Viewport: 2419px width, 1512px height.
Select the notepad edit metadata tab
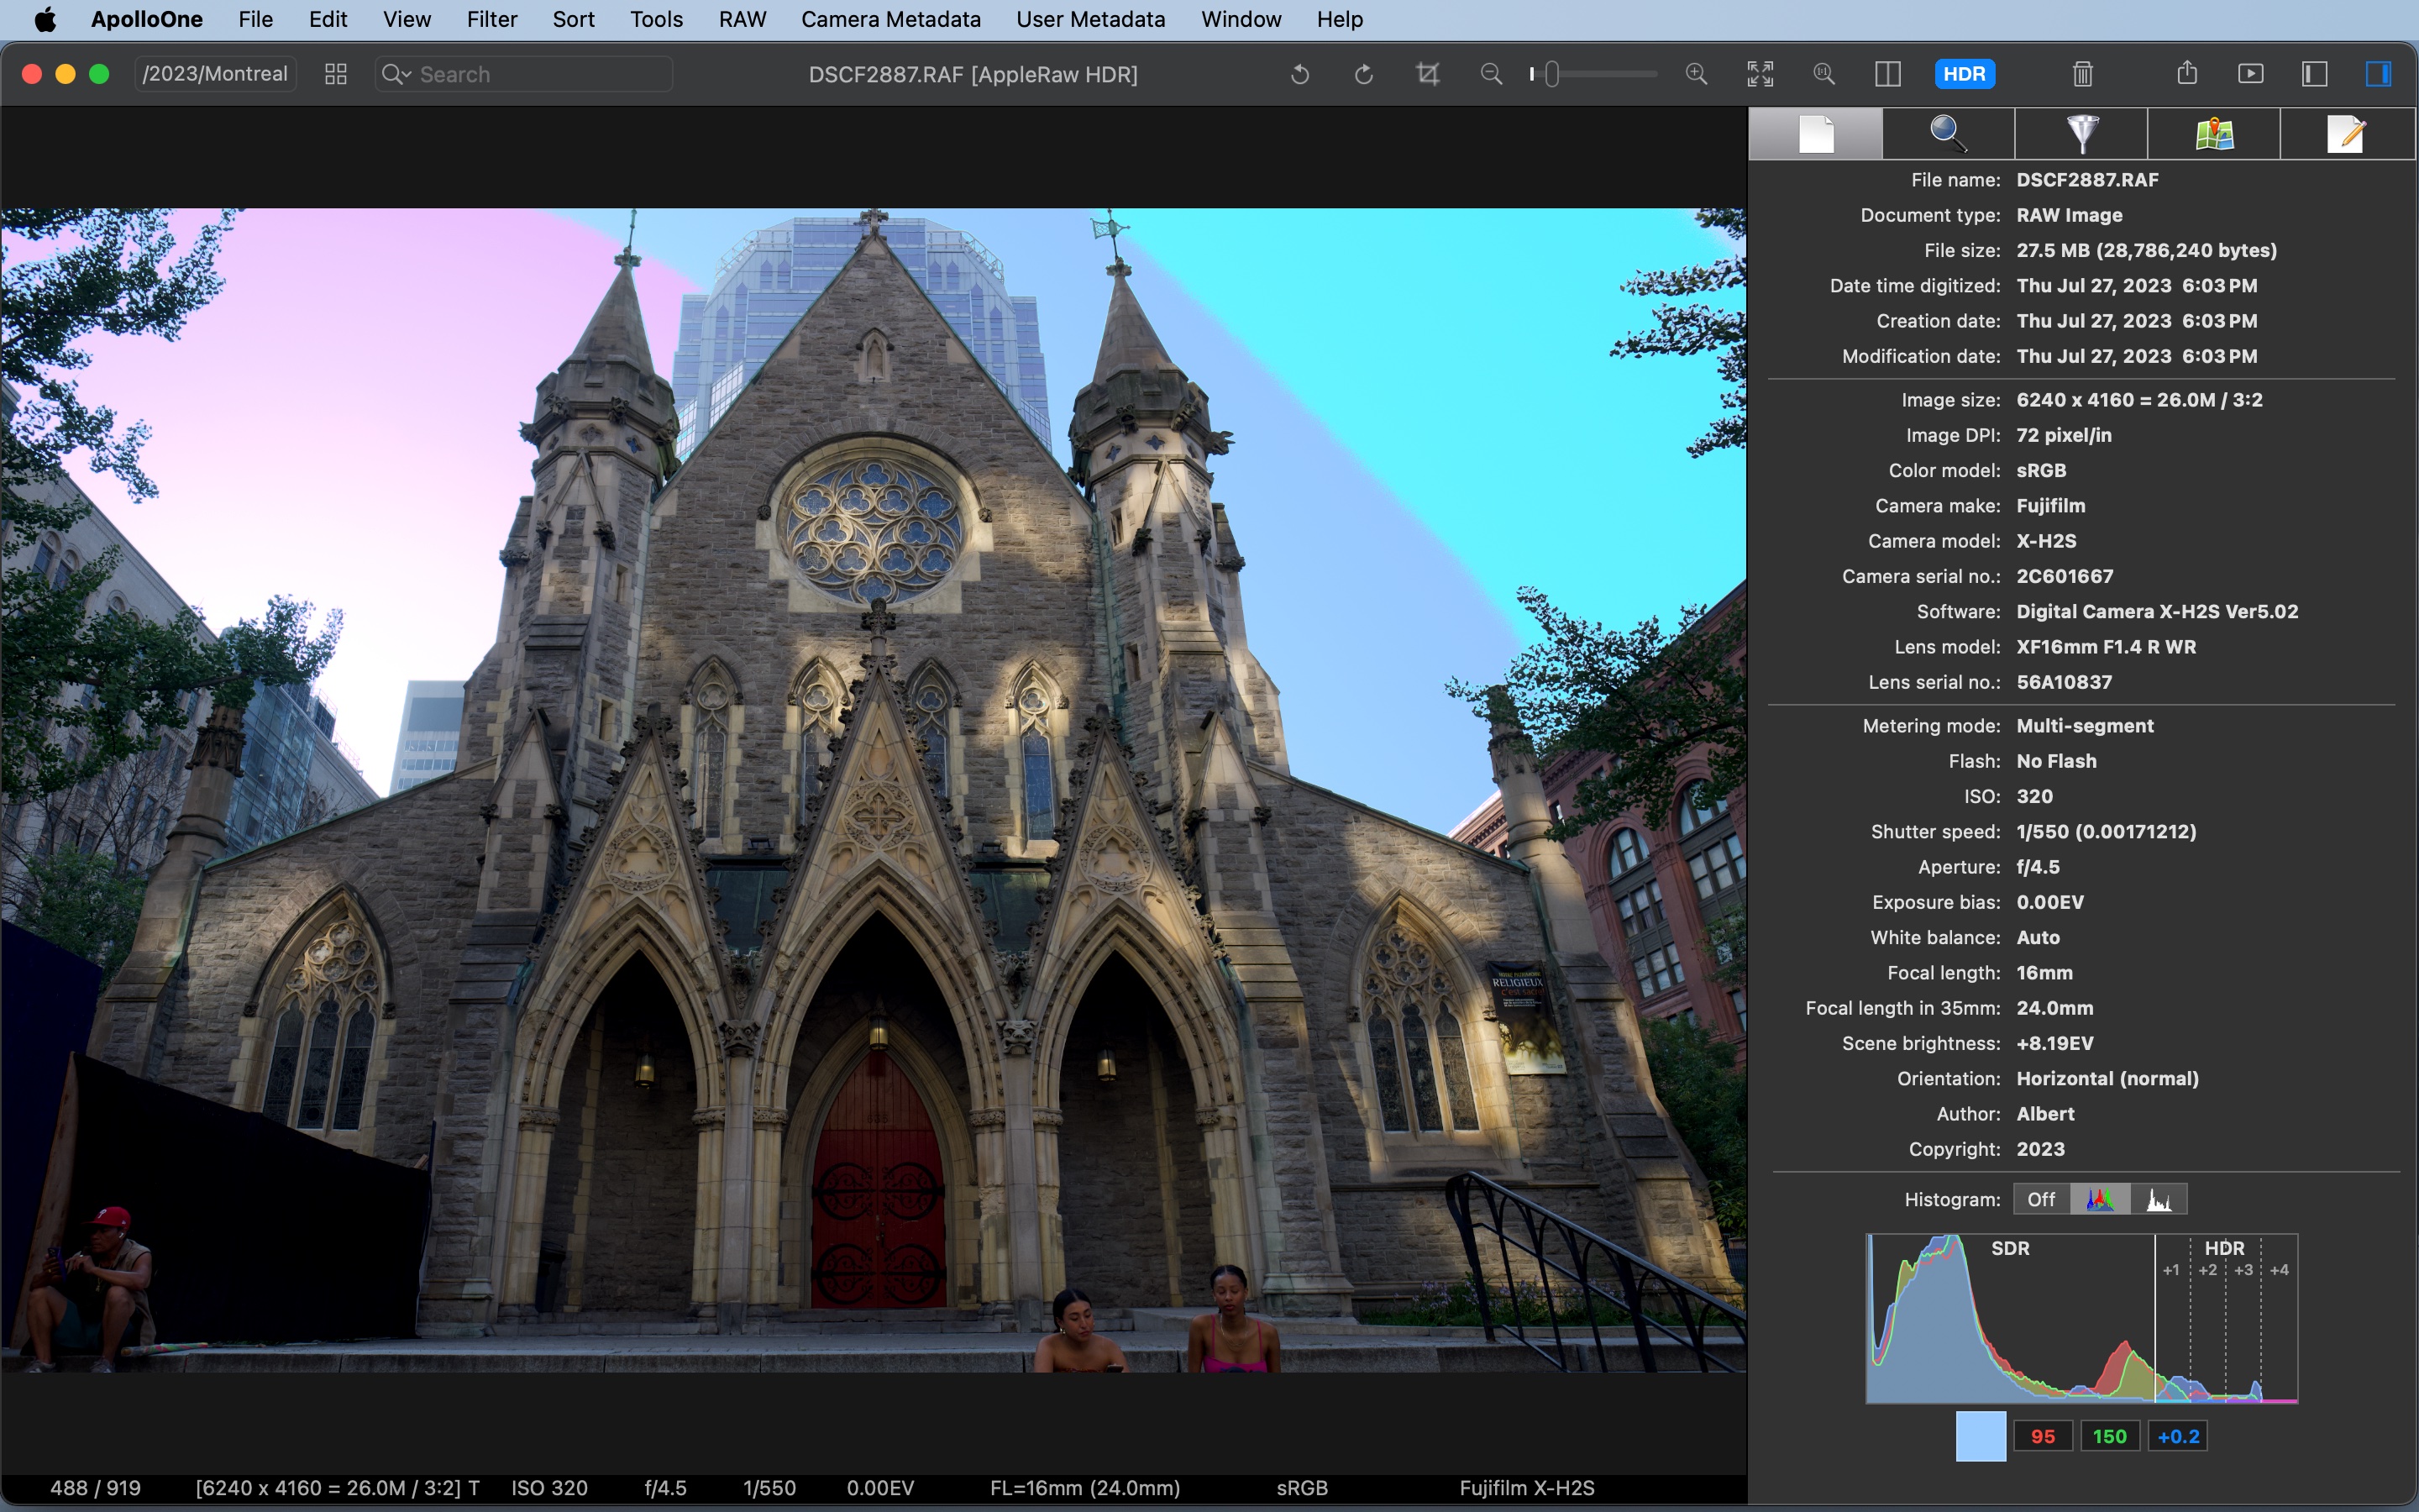pos(2347,134)
